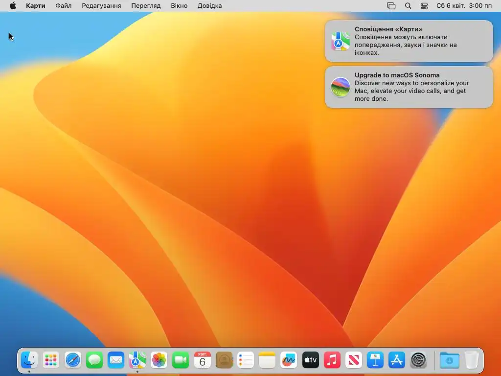Viewport: 501px width, 376px height.
Task: Open the Calendar icon showing 6
Action: coord(202,360)
